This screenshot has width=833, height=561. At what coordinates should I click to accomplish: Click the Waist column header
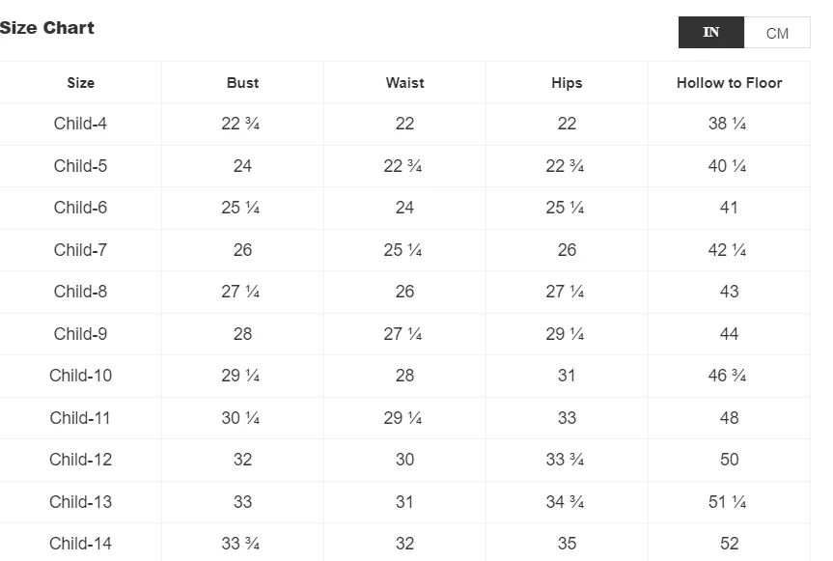pos(404,83)
